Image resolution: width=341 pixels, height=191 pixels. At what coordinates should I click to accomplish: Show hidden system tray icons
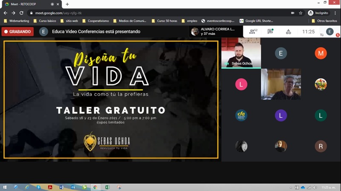click(291, 188)
